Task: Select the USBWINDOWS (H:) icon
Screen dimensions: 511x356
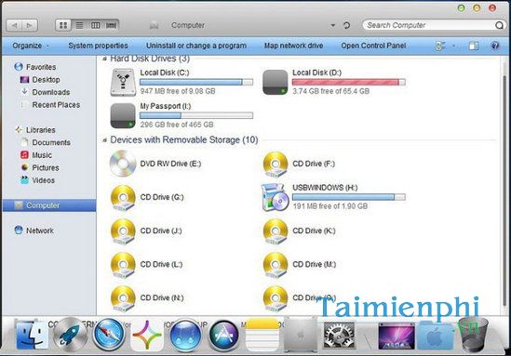Action: pyautogui.click(x=275, y=197)
